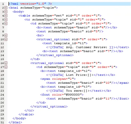Click line number 12 in the gutter
The width and height of the screenshot is (131, 124).
pyautogui.click(x=2, y=47)
